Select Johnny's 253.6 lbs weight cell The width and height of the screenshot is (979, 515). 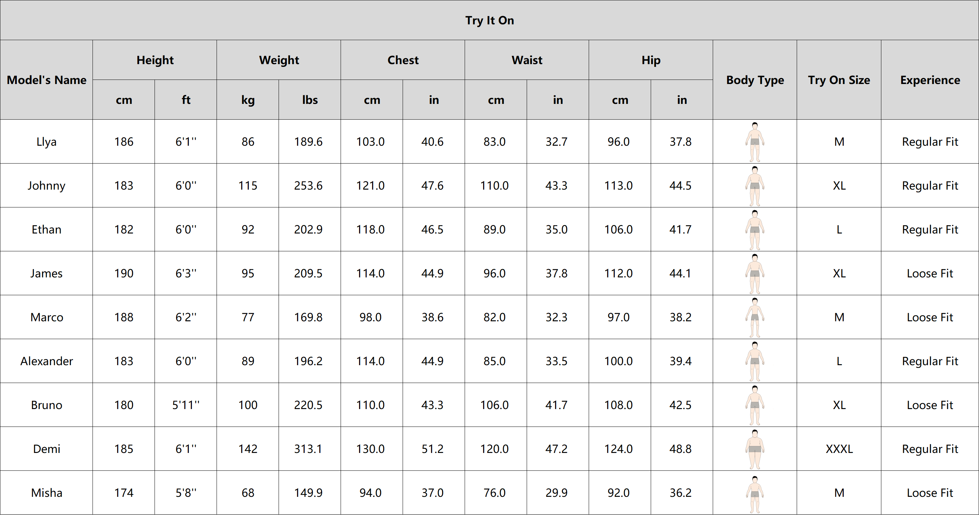coord(308,185)
